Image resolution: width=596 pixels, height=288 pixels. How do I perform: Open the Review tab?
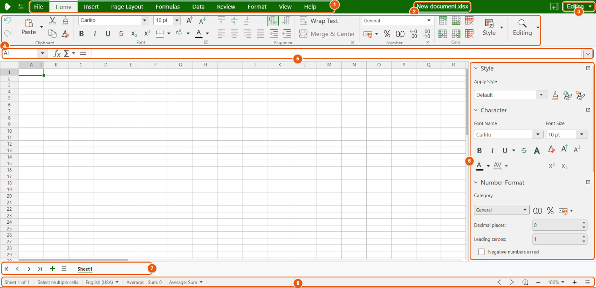click(226, 7)
